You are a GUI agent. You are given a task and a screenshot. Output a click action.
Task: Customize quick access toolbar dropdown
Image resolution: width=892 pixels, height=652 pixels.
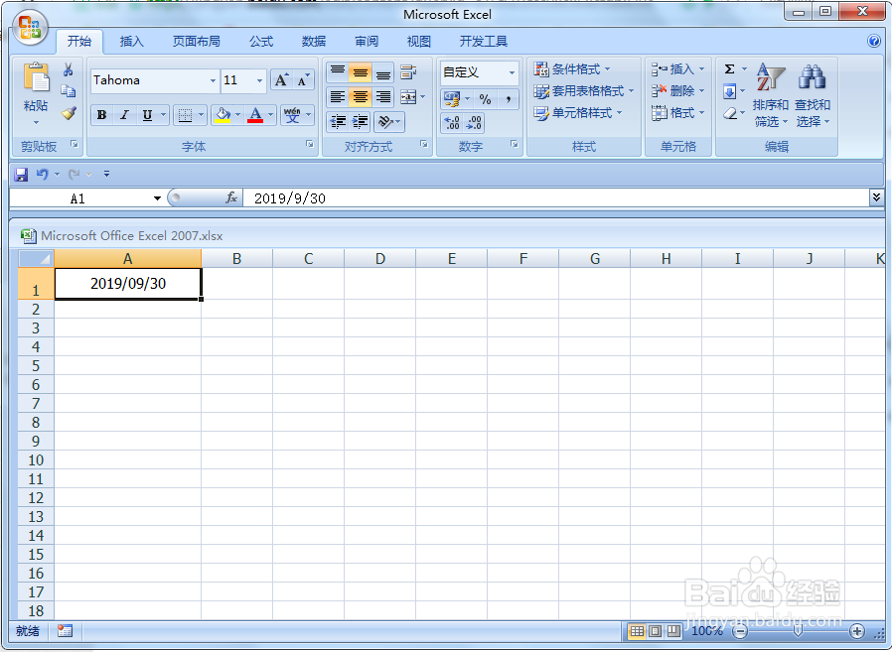point(106,174)
